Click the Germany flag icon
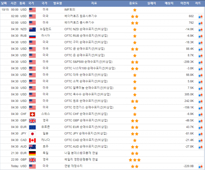Image resolution: width=205 pixels, height=170 pixels. coord(32,153)
